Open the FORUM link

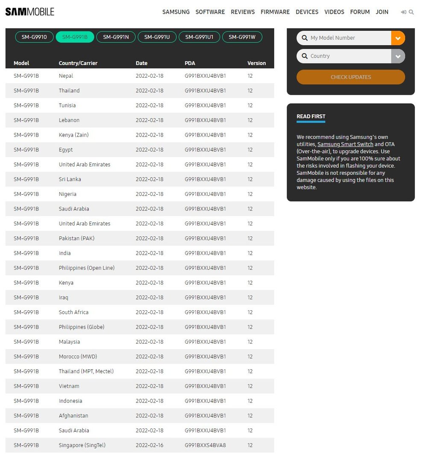(360, 12)
